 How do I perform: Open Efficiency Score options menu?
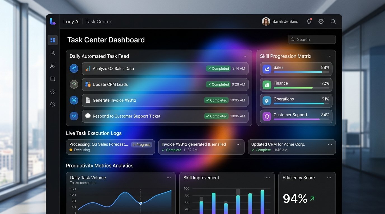(329, 178)
